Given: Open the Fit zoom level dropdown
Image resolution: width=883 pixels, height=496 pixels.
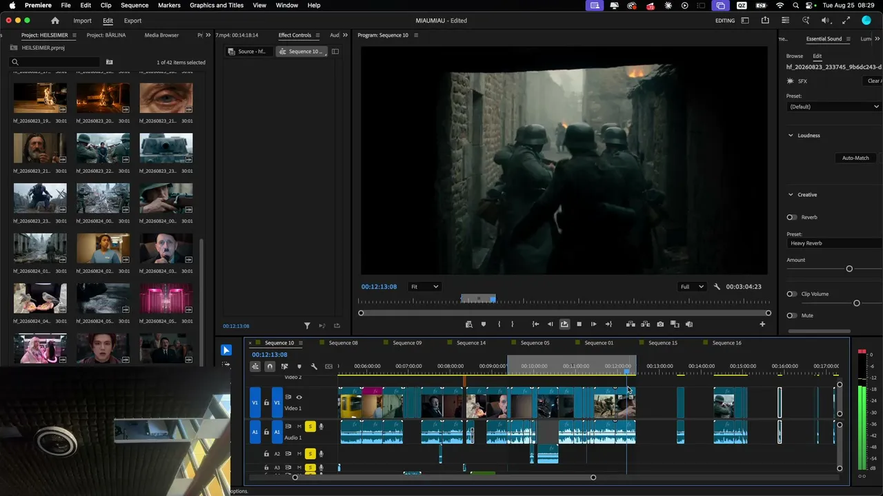Looking at the screenshot, I should coord(424,287).
